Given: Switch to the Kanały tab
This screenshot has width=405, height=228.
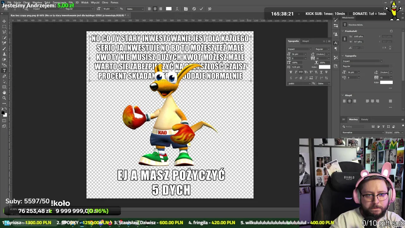Looking at the screenshot, I should click(x=365, y=119).
